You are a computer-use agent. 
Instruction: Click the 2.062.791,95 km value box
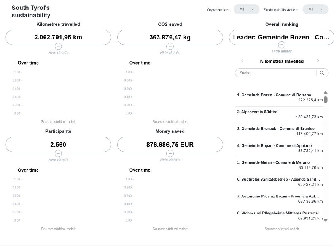tap(58, 38)
